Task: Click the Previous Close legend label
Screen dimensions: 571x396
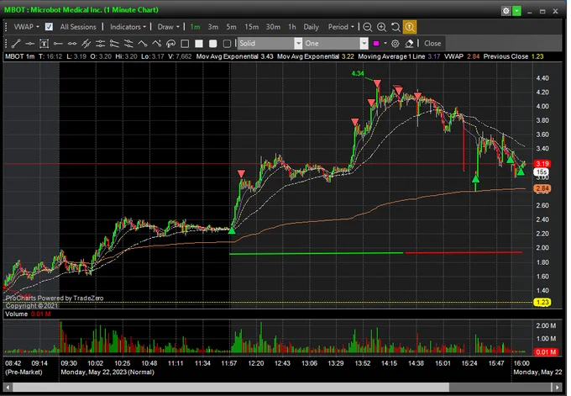Action: [506, 56]
